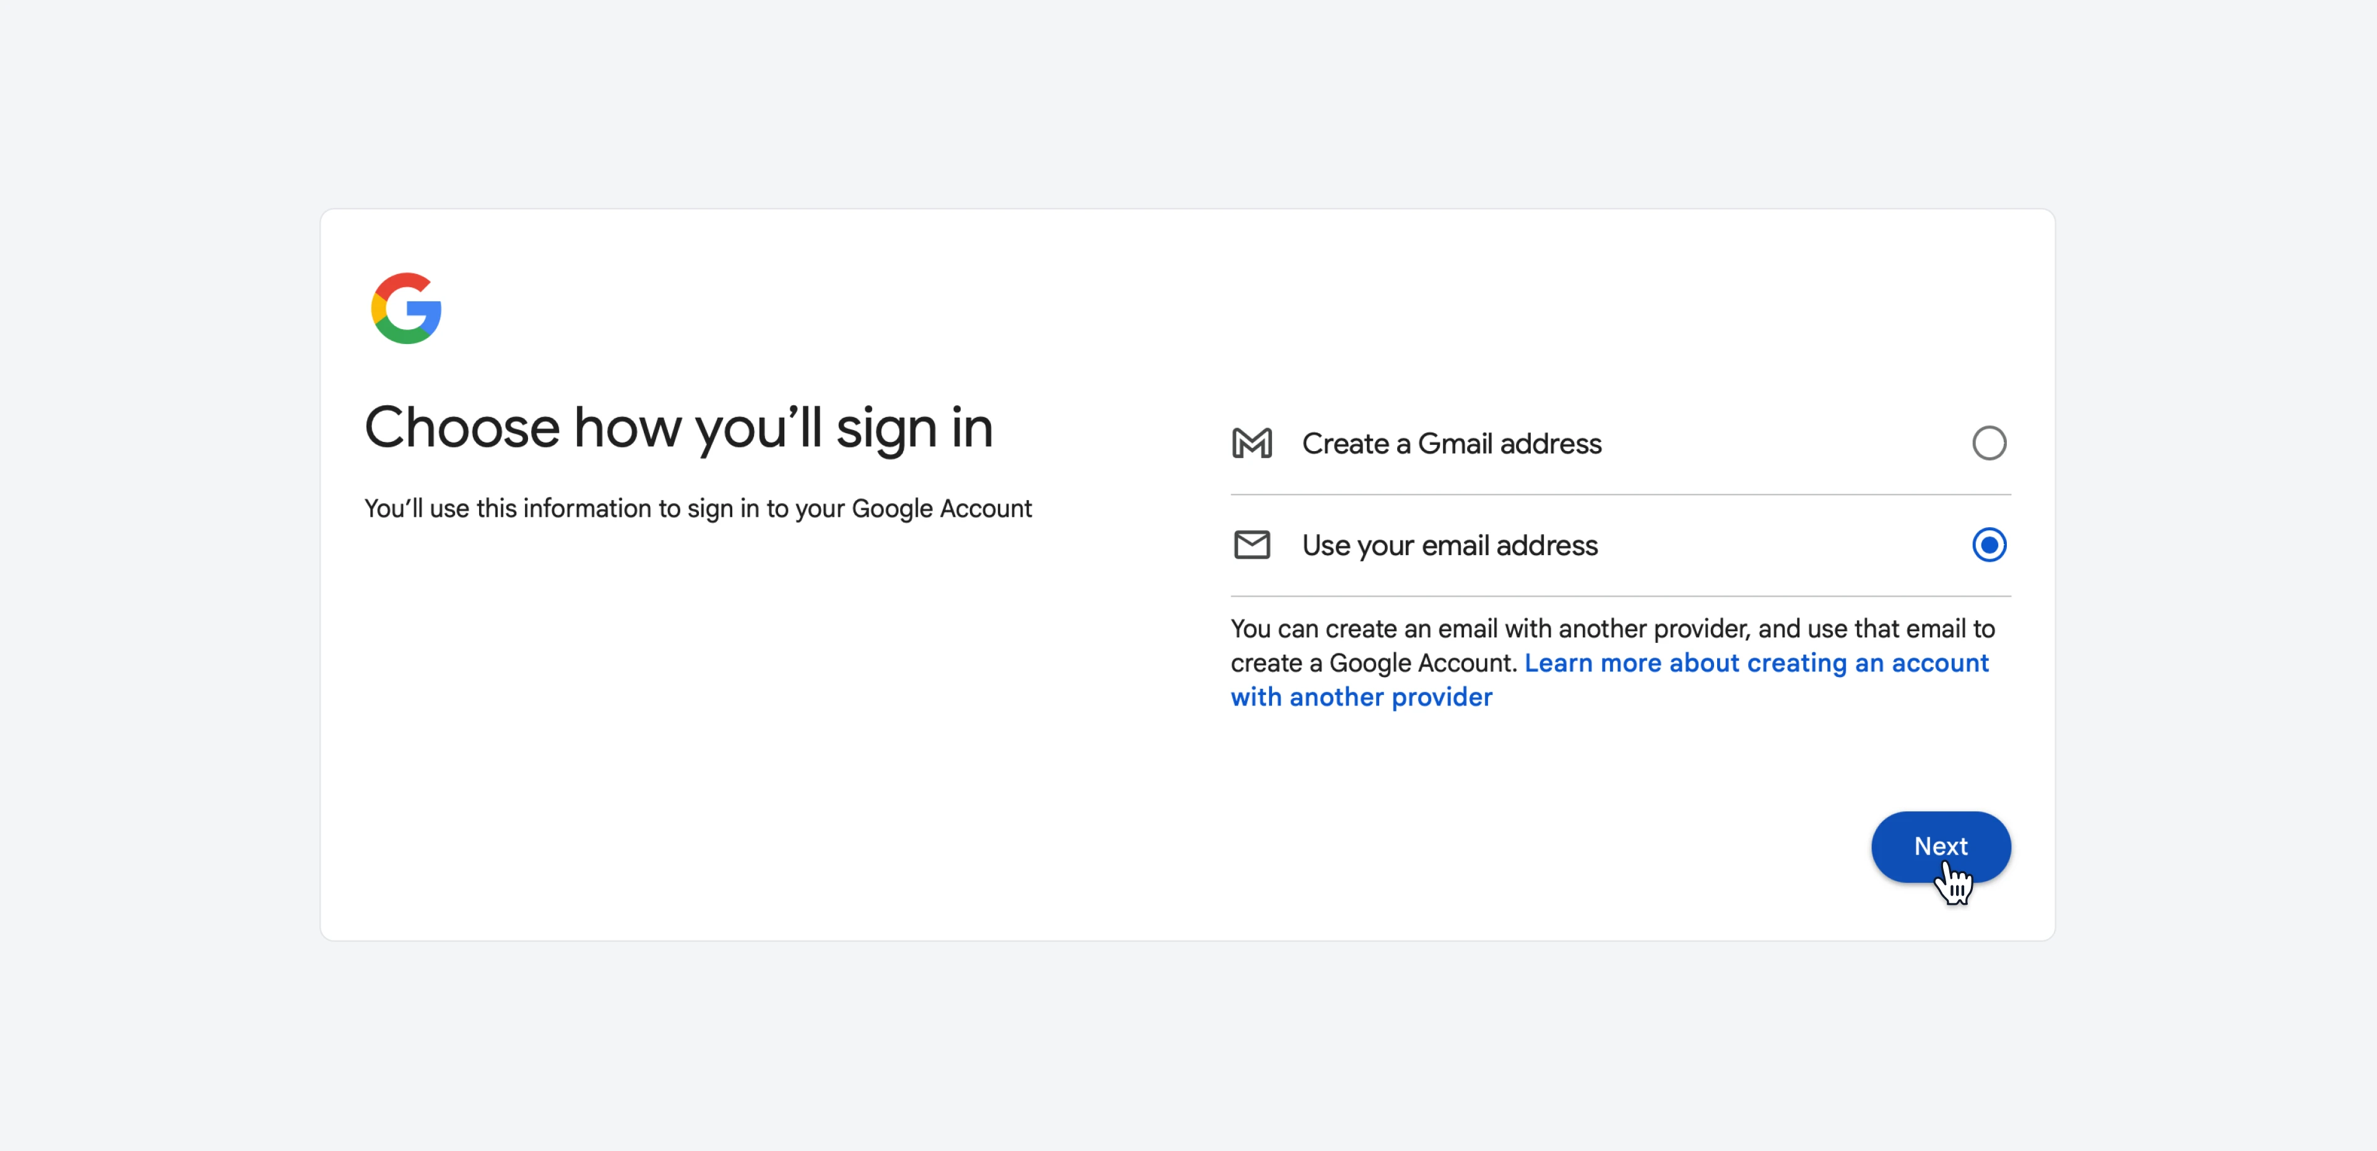Open "Learn more about creating an account" link
The image size is (2377, 1151).
(x=1756, y=663)
